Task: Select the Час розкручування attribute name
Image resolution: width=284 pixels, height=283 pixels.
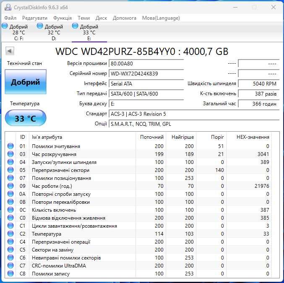Action: pos(54,154)
